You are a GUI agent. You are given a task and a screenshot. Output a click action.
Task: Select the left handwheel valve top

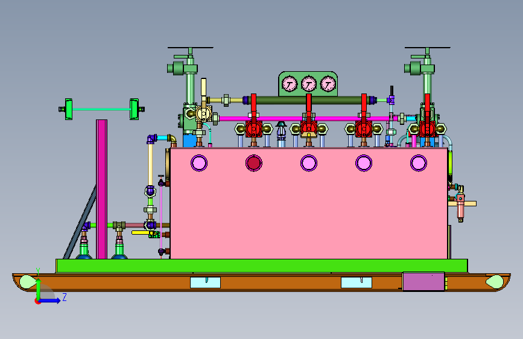click(190, 48)
